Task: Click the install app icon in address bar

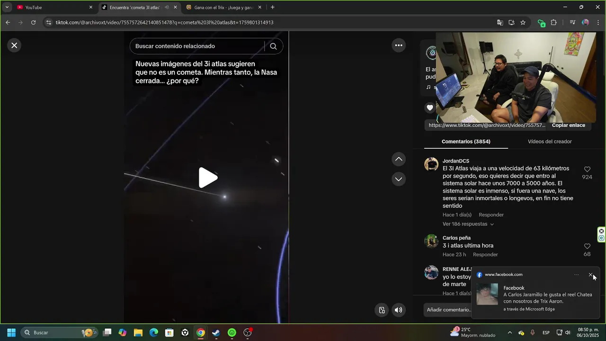Action: (x=511, y=22)
